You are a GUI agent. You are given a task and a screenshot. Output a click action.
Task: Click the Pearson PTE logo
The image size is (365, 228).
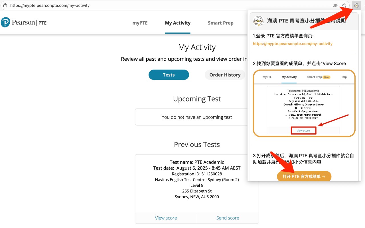pyautogui.click(x=24, y=23)
